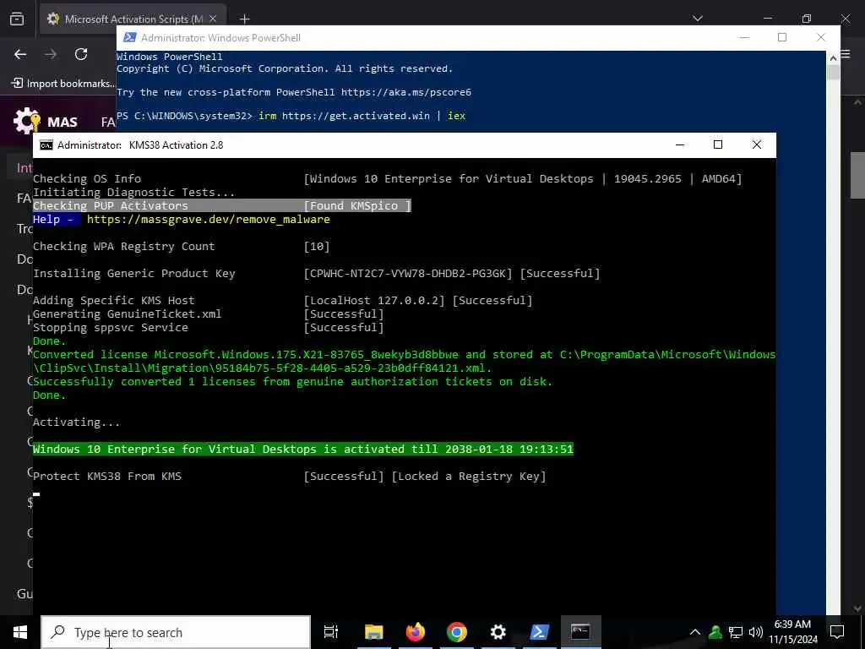Open the clock showing 6:39 AM
The height and width of the screenshot is (649, 865).
793,632
